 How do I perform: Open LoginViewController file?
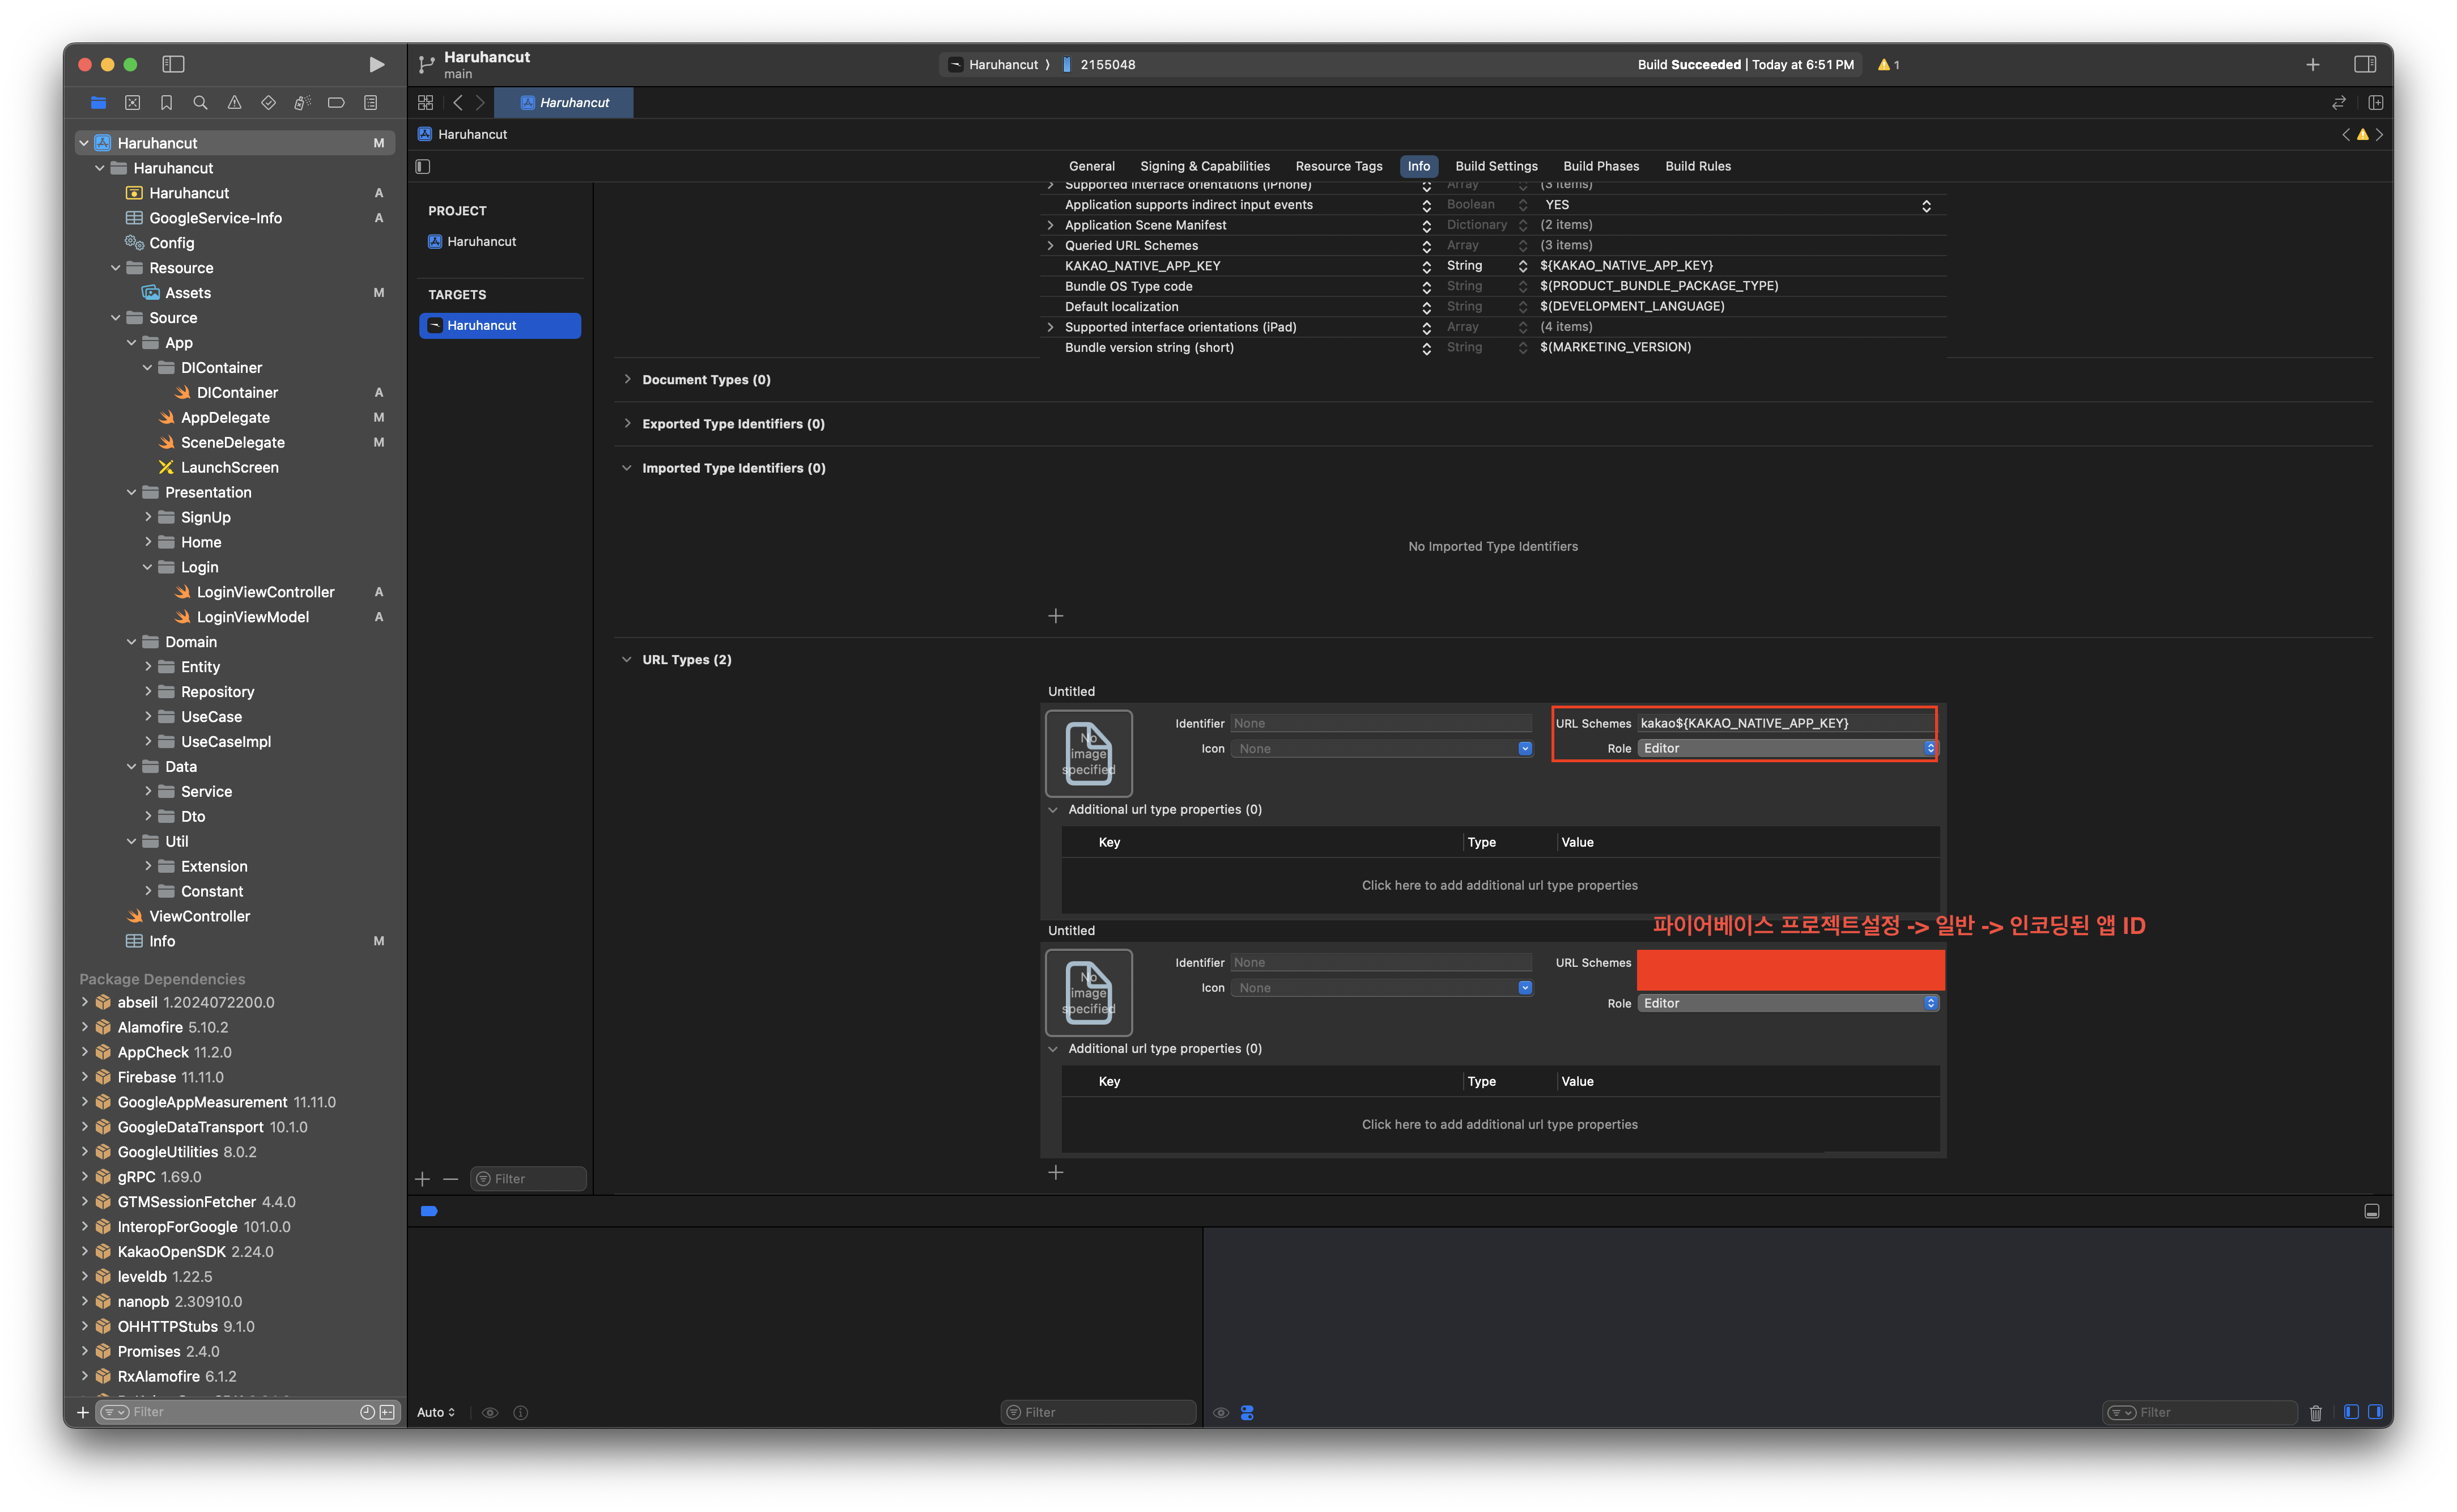[x=265, y=592]
